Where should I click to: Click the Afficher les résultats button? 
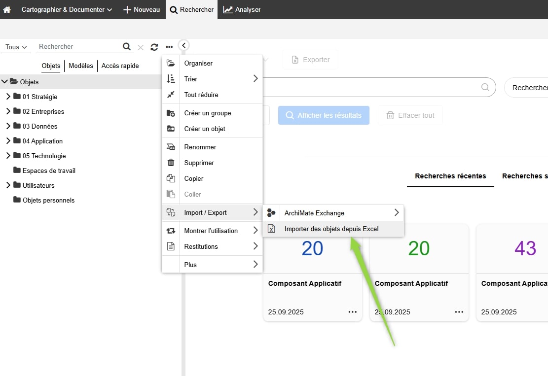point(324,115)
